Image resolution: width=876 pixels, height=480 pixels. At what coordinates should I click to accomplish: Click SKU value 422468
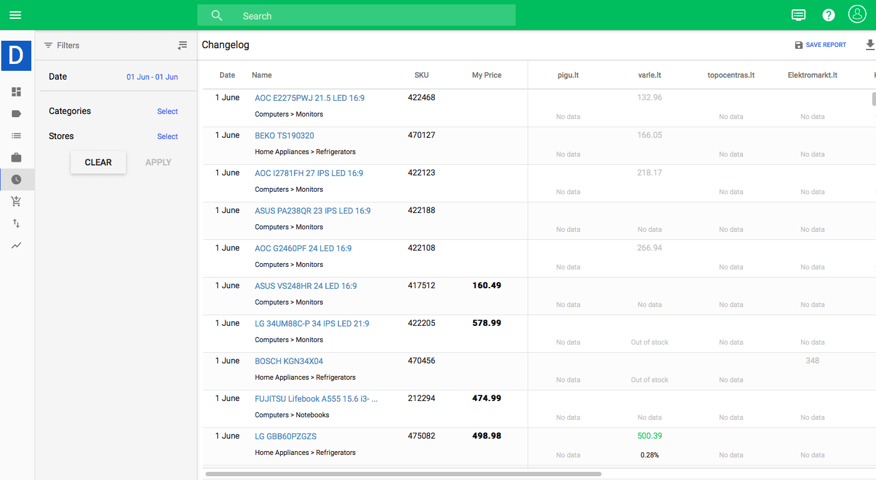point(422,98)
